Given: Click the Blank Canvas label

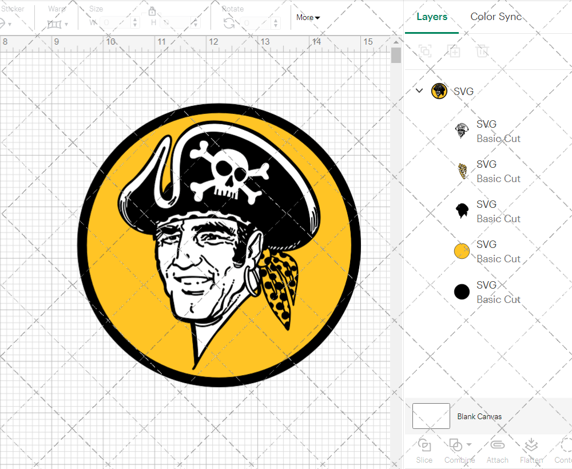Looking at the screenshot, I should [x=479, y=416].
